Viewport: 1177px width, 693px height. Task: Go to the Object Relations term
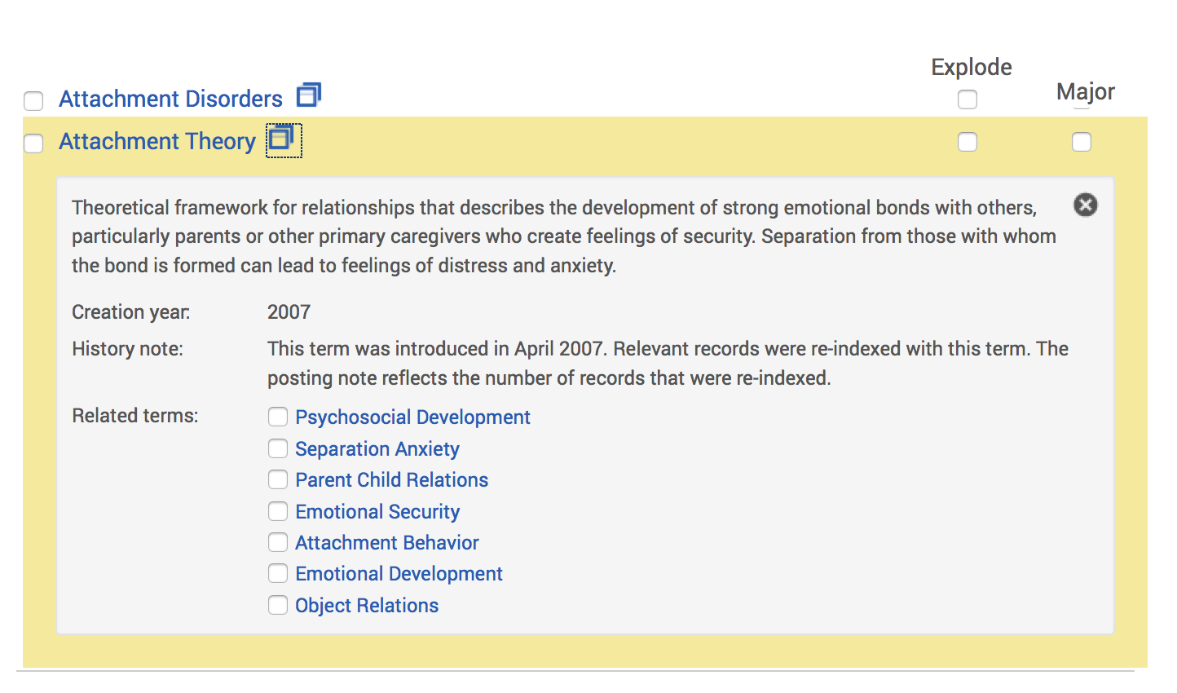(x=367, y=606)
